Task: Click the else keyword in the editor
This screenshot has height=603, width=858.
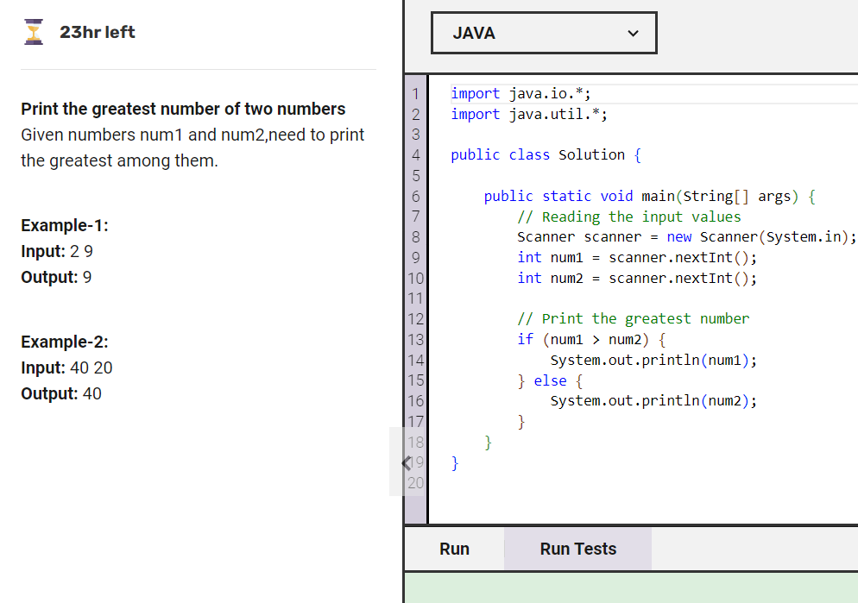Action: (551, 380)
